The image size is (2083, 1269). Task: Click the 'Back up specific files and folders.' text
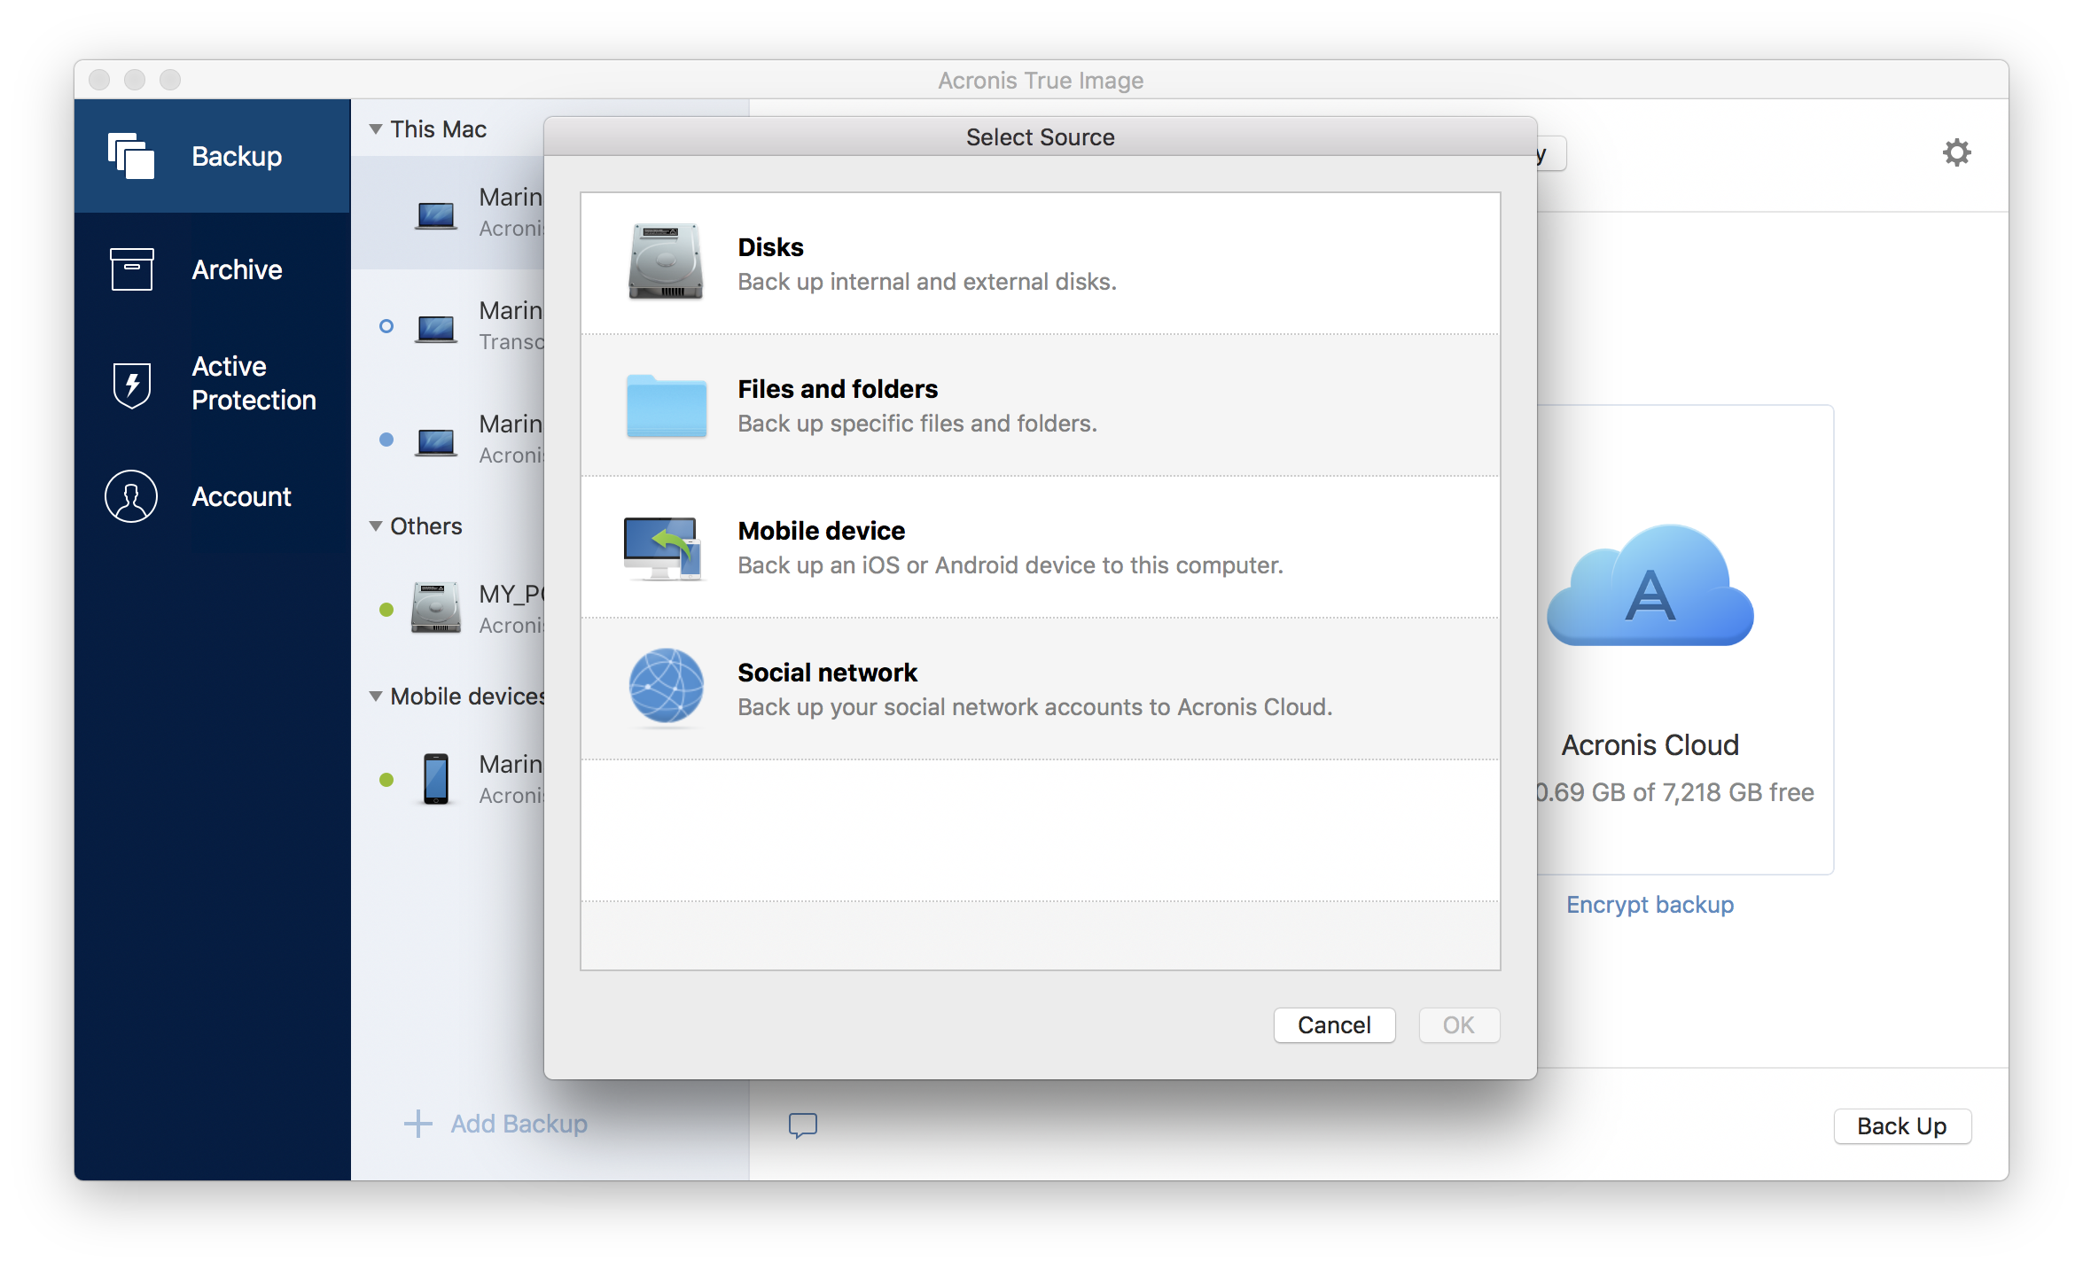click(917, 424)
